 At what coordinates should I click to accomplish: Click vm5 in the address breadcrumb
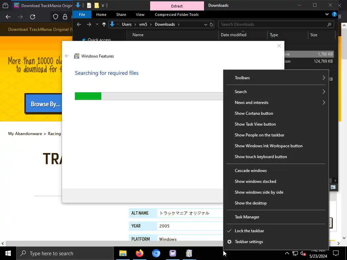(x=143, y=24)
